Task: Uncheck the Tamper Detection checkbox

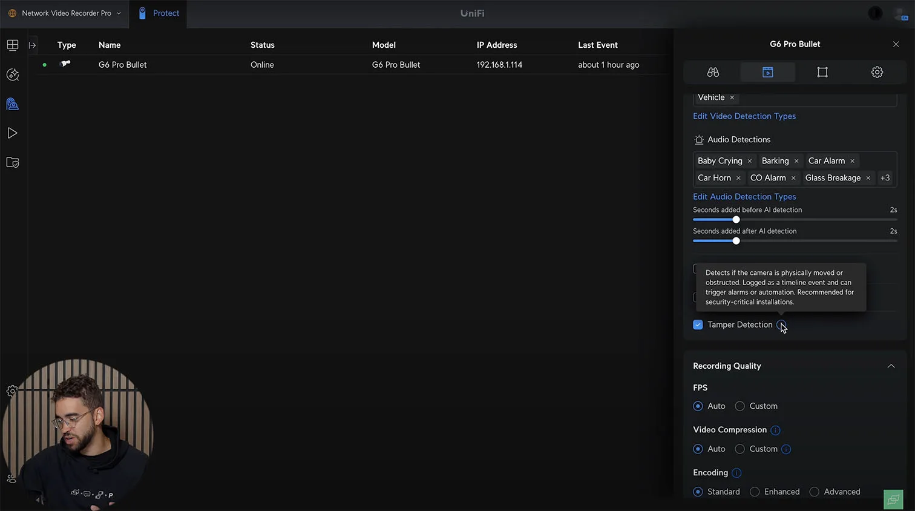Action: point(698,325)
